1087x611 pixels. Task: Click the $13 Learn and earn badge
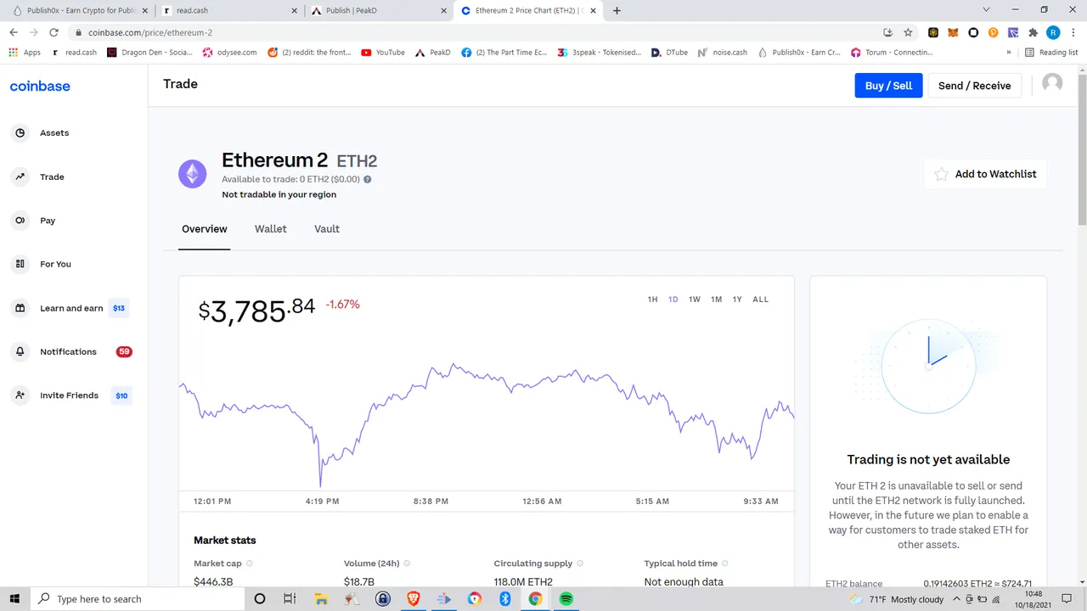click(119, 308)
